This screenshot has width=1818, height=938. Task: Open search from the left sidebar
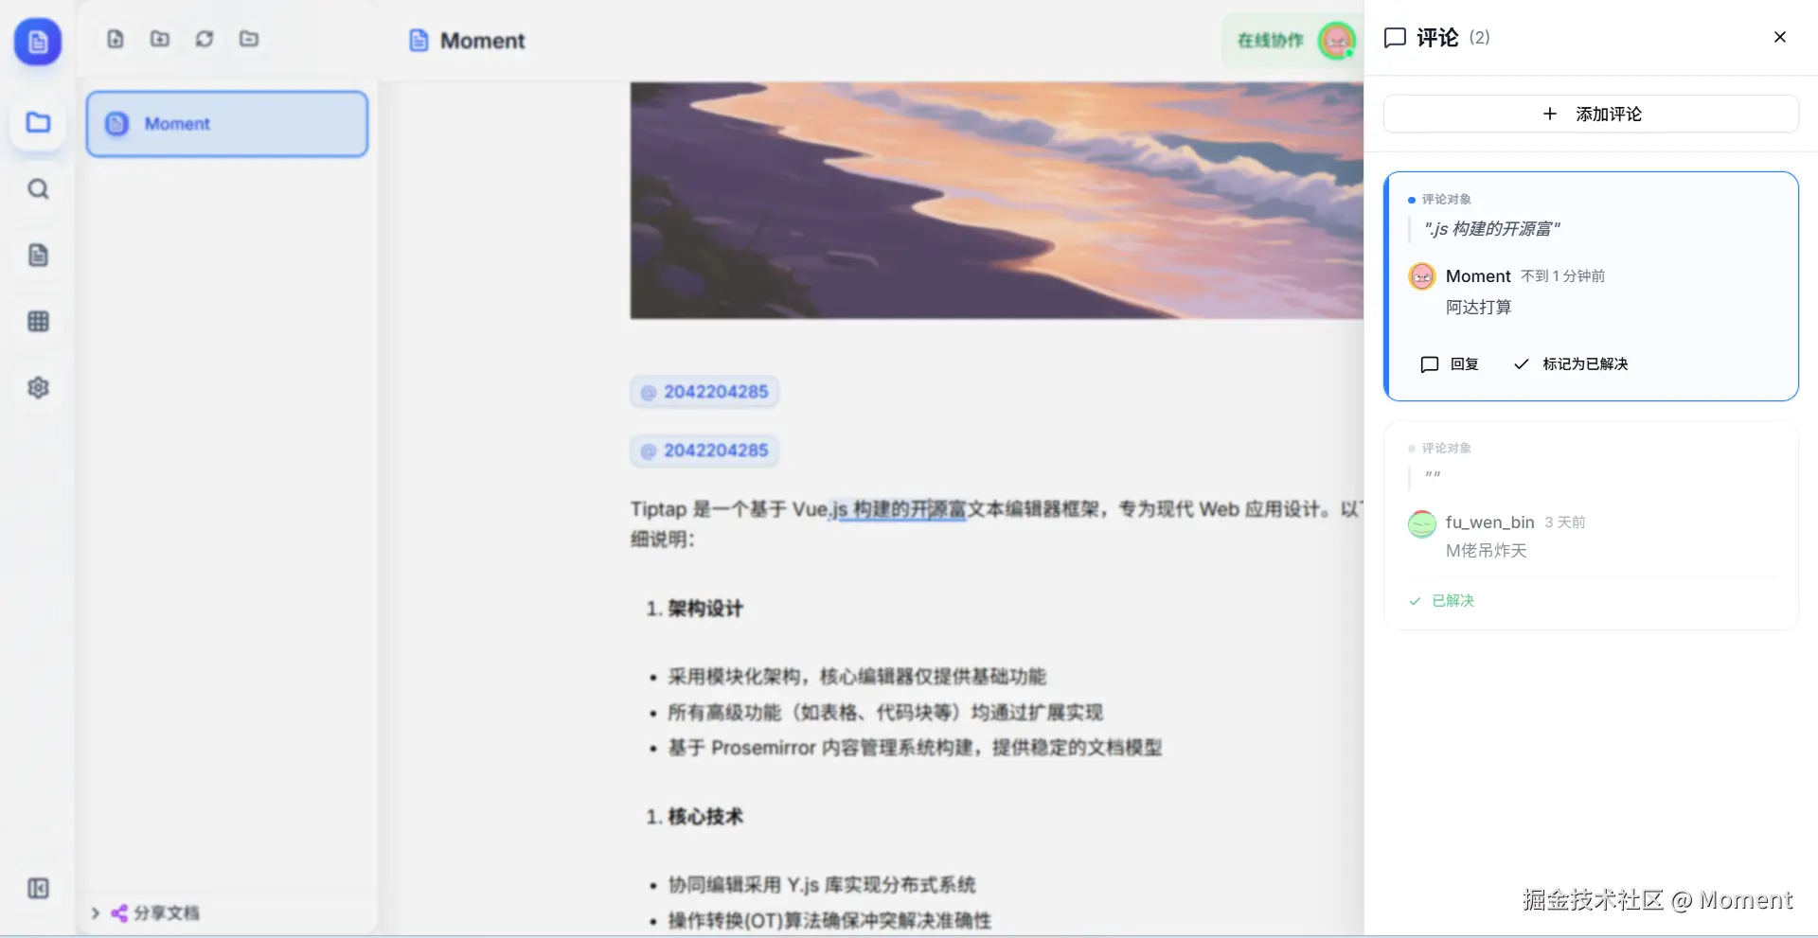[37, 188]
